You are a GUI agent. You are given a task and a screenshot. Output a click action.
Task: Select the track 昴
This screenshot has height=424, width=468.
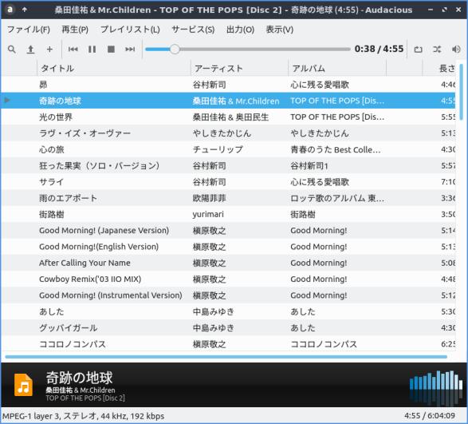coord(43,85)
